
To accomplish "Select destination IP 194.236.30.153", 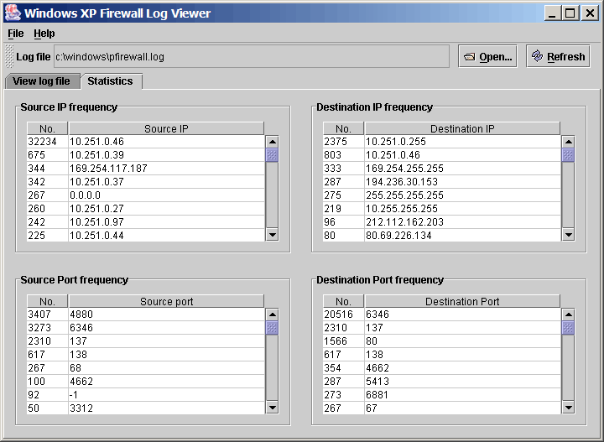I will pos(442,182).
